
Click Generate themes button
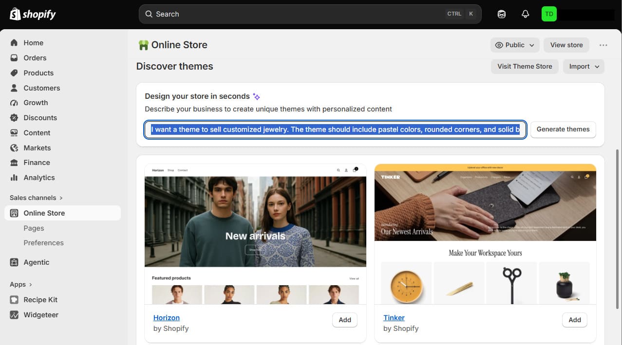(563, 129)
